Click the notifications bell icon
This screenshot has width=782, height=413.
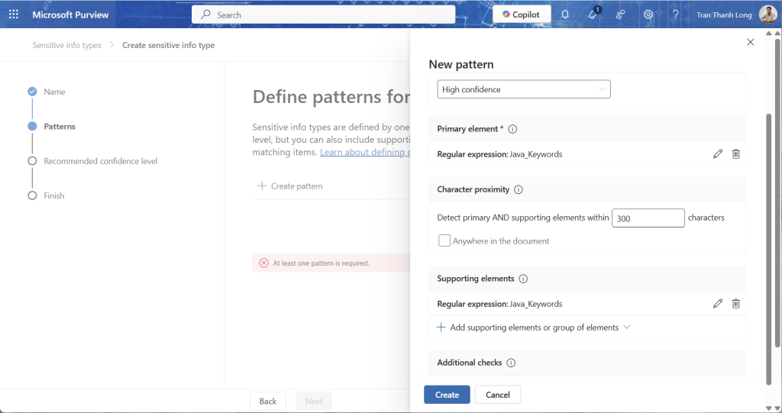[x=565, y=15]
